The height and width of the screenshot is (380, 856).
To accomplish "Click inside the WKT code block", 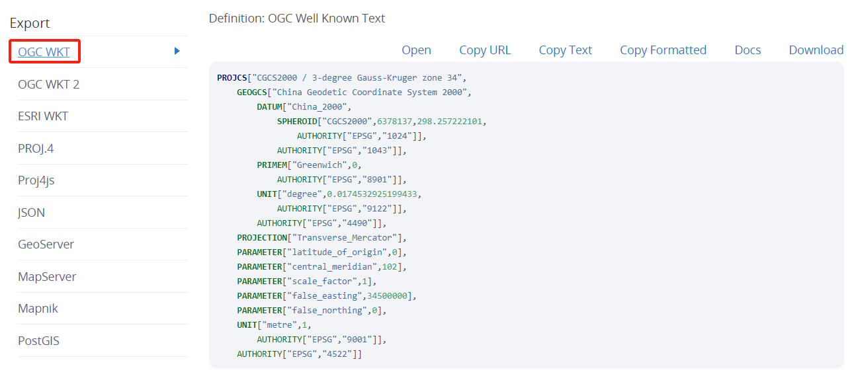I will 526,215.
